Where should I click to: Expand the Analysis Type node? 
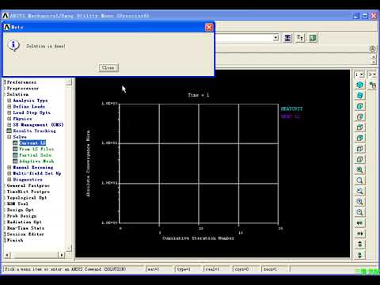point(9,101)
